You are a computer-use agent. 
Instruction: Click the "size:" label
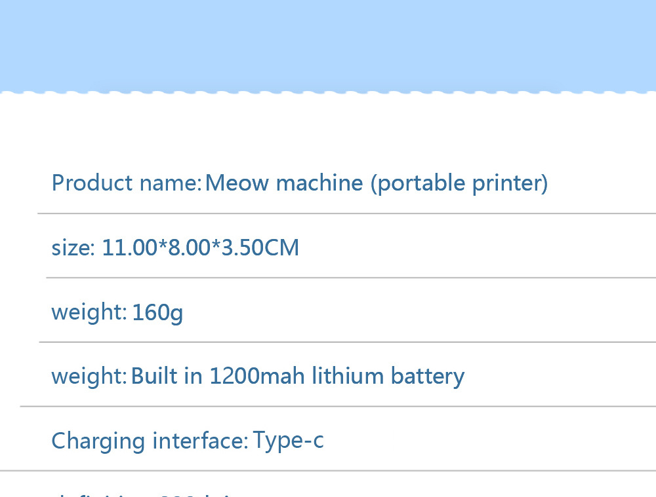(x=73, y=248)
